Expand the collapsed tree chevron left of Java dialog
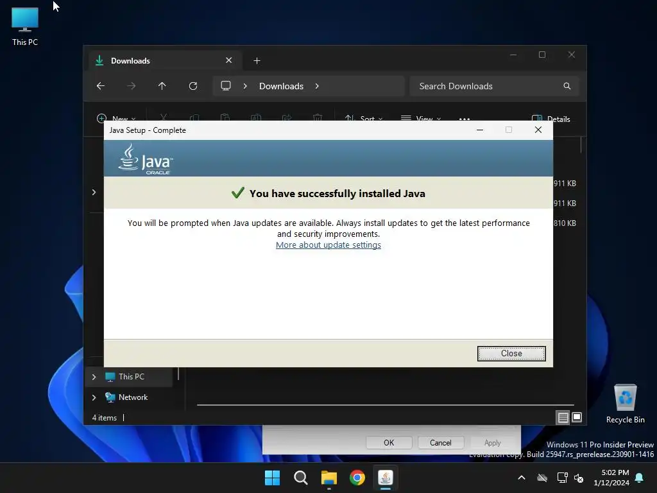This screenshot has height=493, width=657. [x=94, y=192]
